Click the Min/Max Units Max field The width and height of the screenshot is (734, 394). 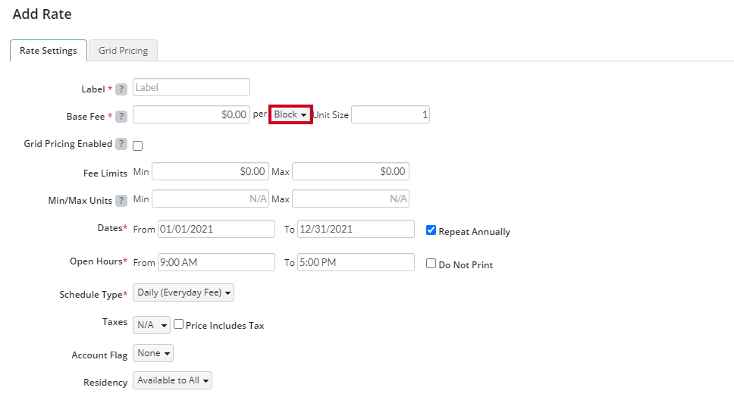point(350,199)
